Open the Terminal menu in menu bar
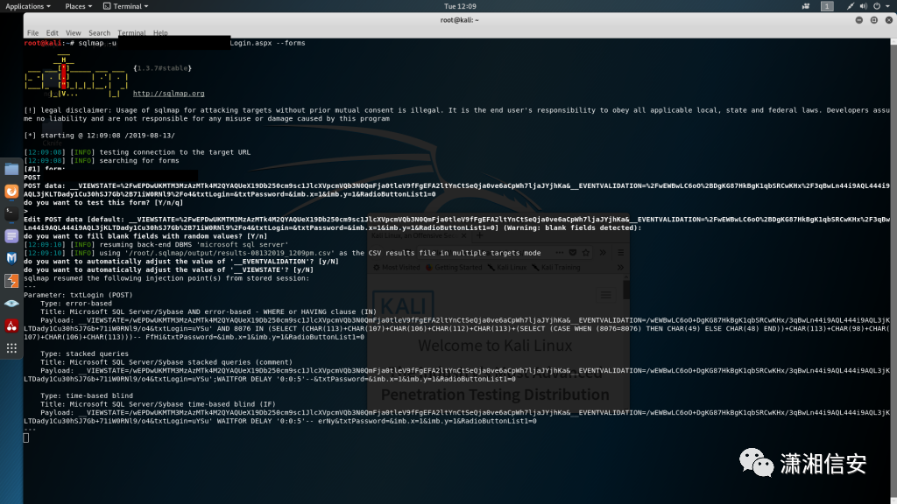Image resolution: width=897 pixels, height=504 pixels. click(131, 33)
